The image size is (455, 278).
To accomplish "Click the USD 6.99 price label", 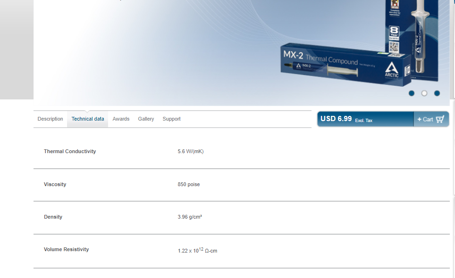I will (336, 119).
